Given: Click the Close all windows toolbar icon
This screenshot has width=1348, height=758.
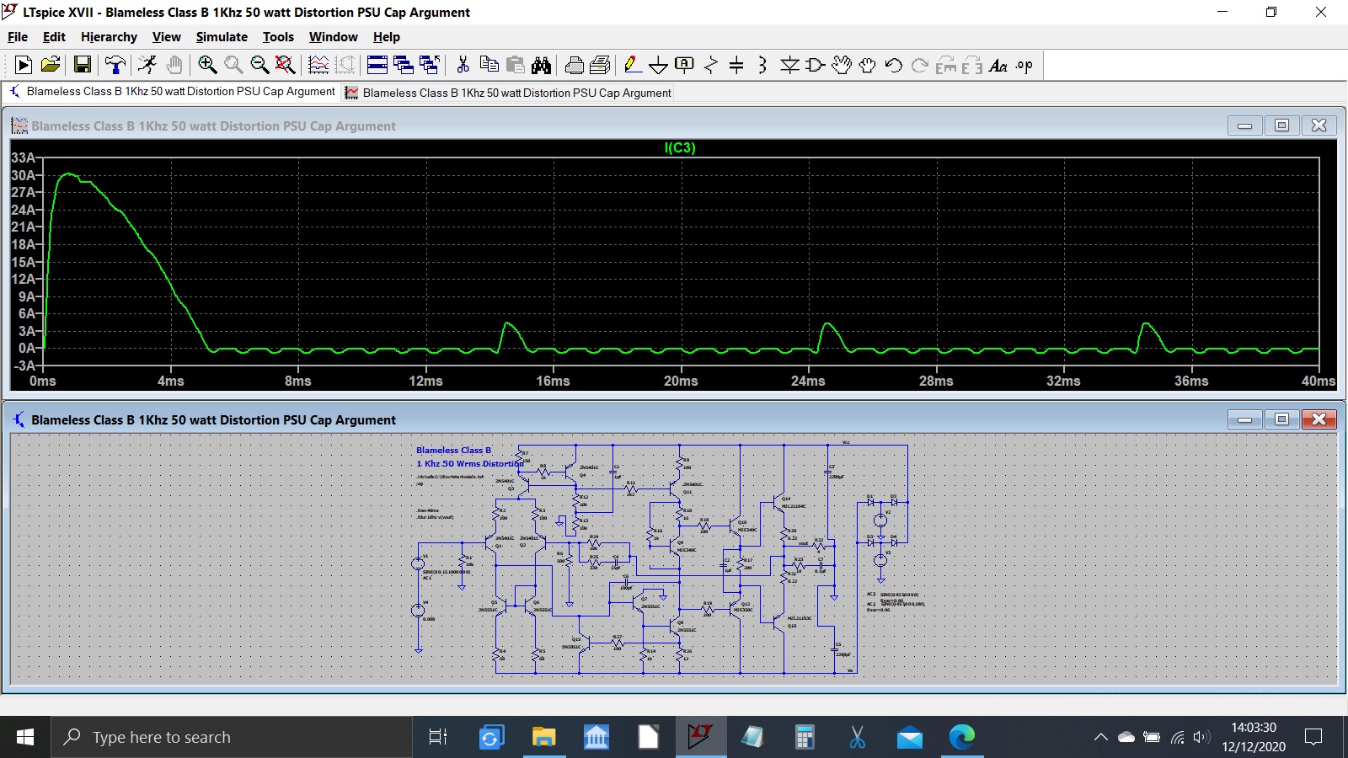Looking at the screenshot, I should pyautogui.click(x=430, y=65).
